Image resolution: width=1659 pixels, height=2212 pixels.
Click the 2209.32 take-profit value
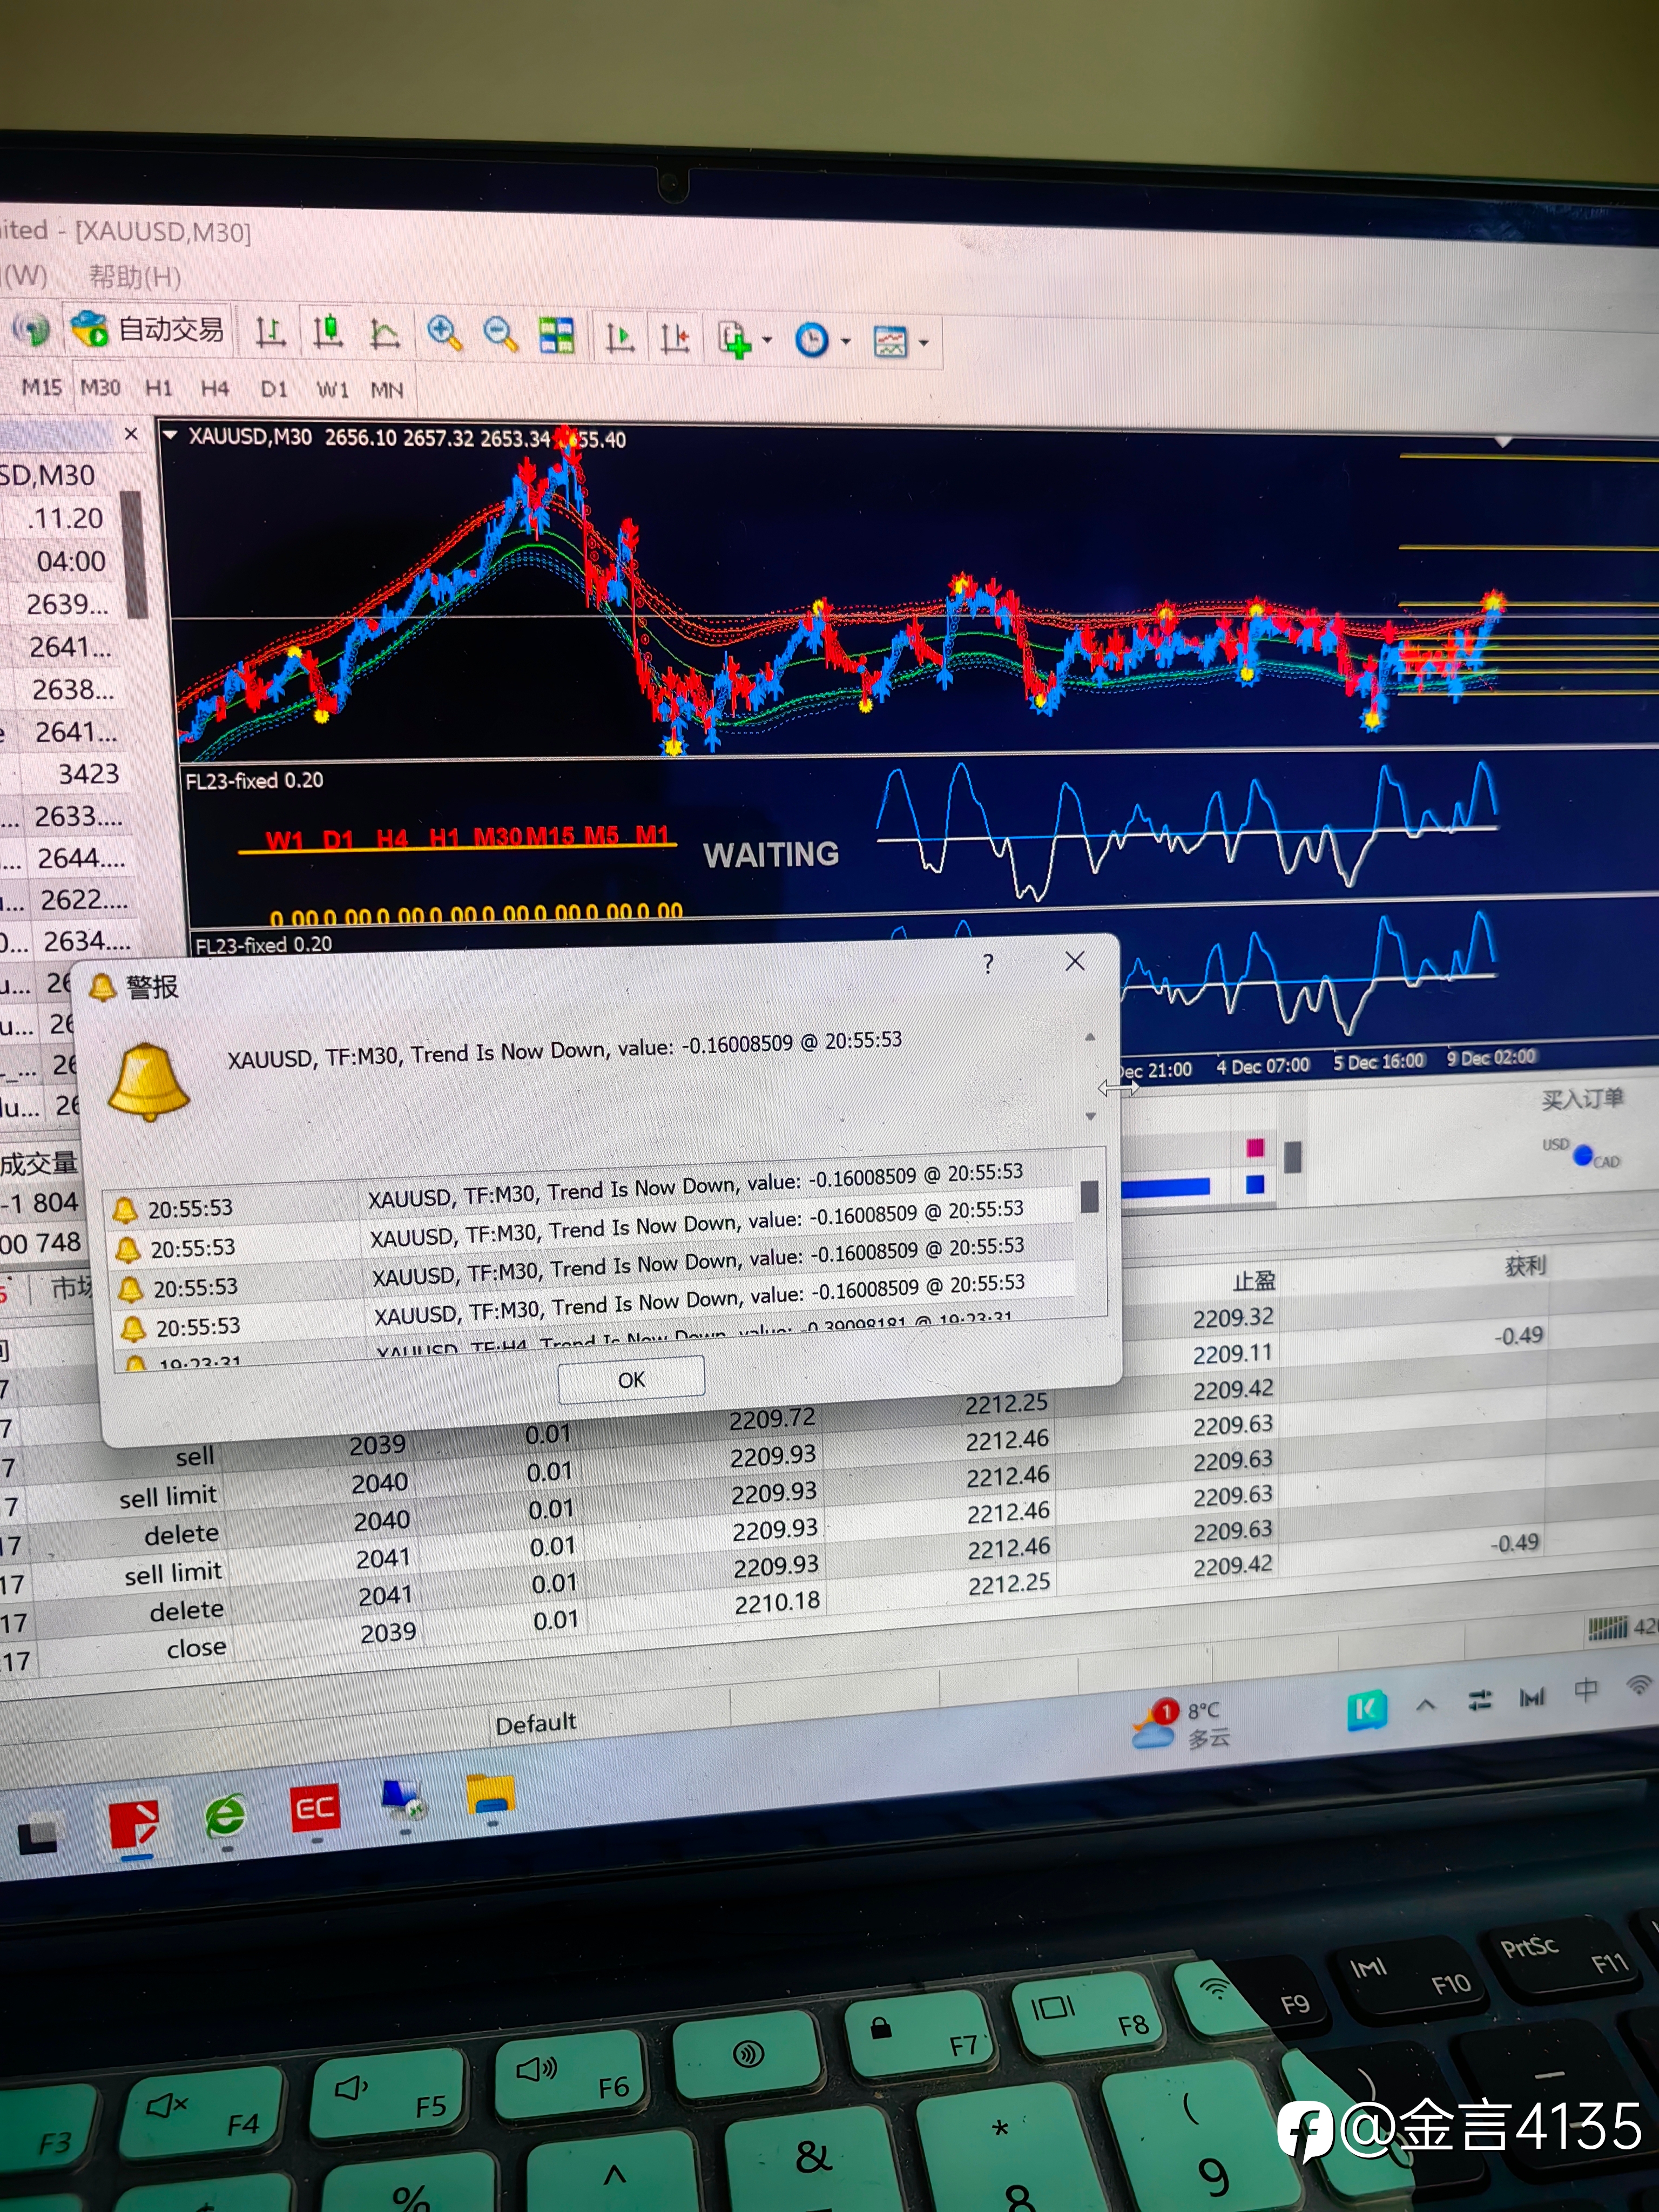tap(1233, 1318)
